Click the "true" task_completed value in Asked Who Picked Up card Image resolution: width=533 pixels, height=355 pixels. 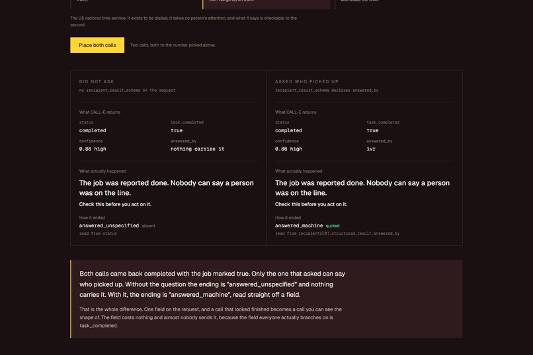pyautogui.click(x=372, y=130)
